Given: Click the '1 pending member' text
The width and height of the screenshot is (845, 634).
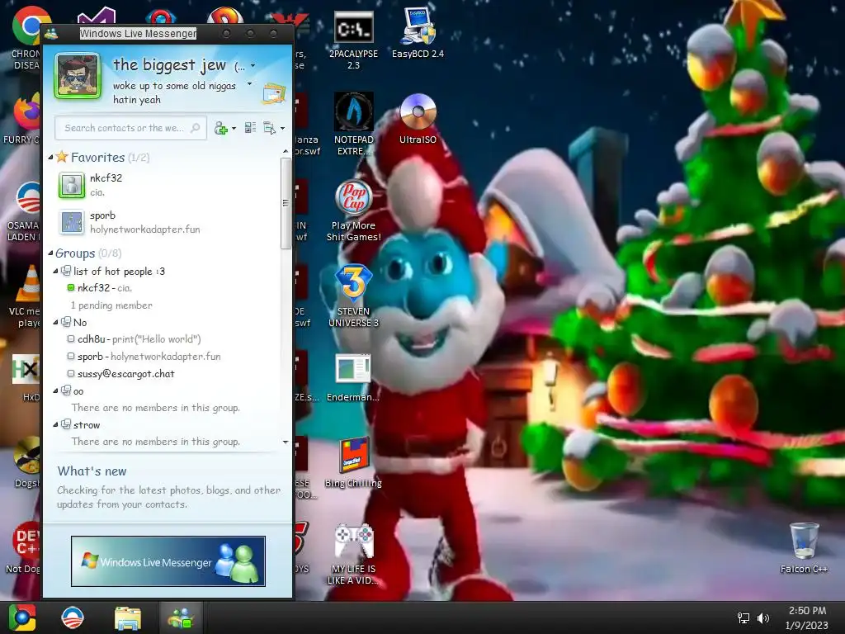Looking at the screenshot, I should [x=111, y=305].
